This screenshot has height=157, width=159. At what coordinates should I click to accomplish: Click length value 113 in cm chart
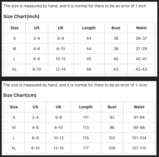pos(86,127)
